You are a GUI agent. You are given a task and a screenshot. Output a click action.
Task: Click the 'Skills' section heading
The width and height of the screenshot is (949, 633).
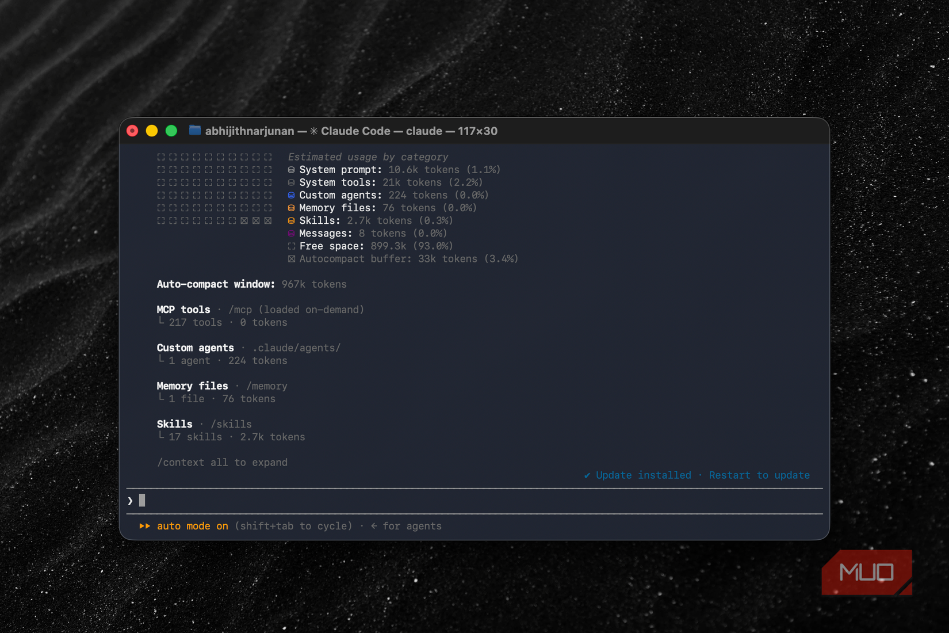click(x=174, y=424)
